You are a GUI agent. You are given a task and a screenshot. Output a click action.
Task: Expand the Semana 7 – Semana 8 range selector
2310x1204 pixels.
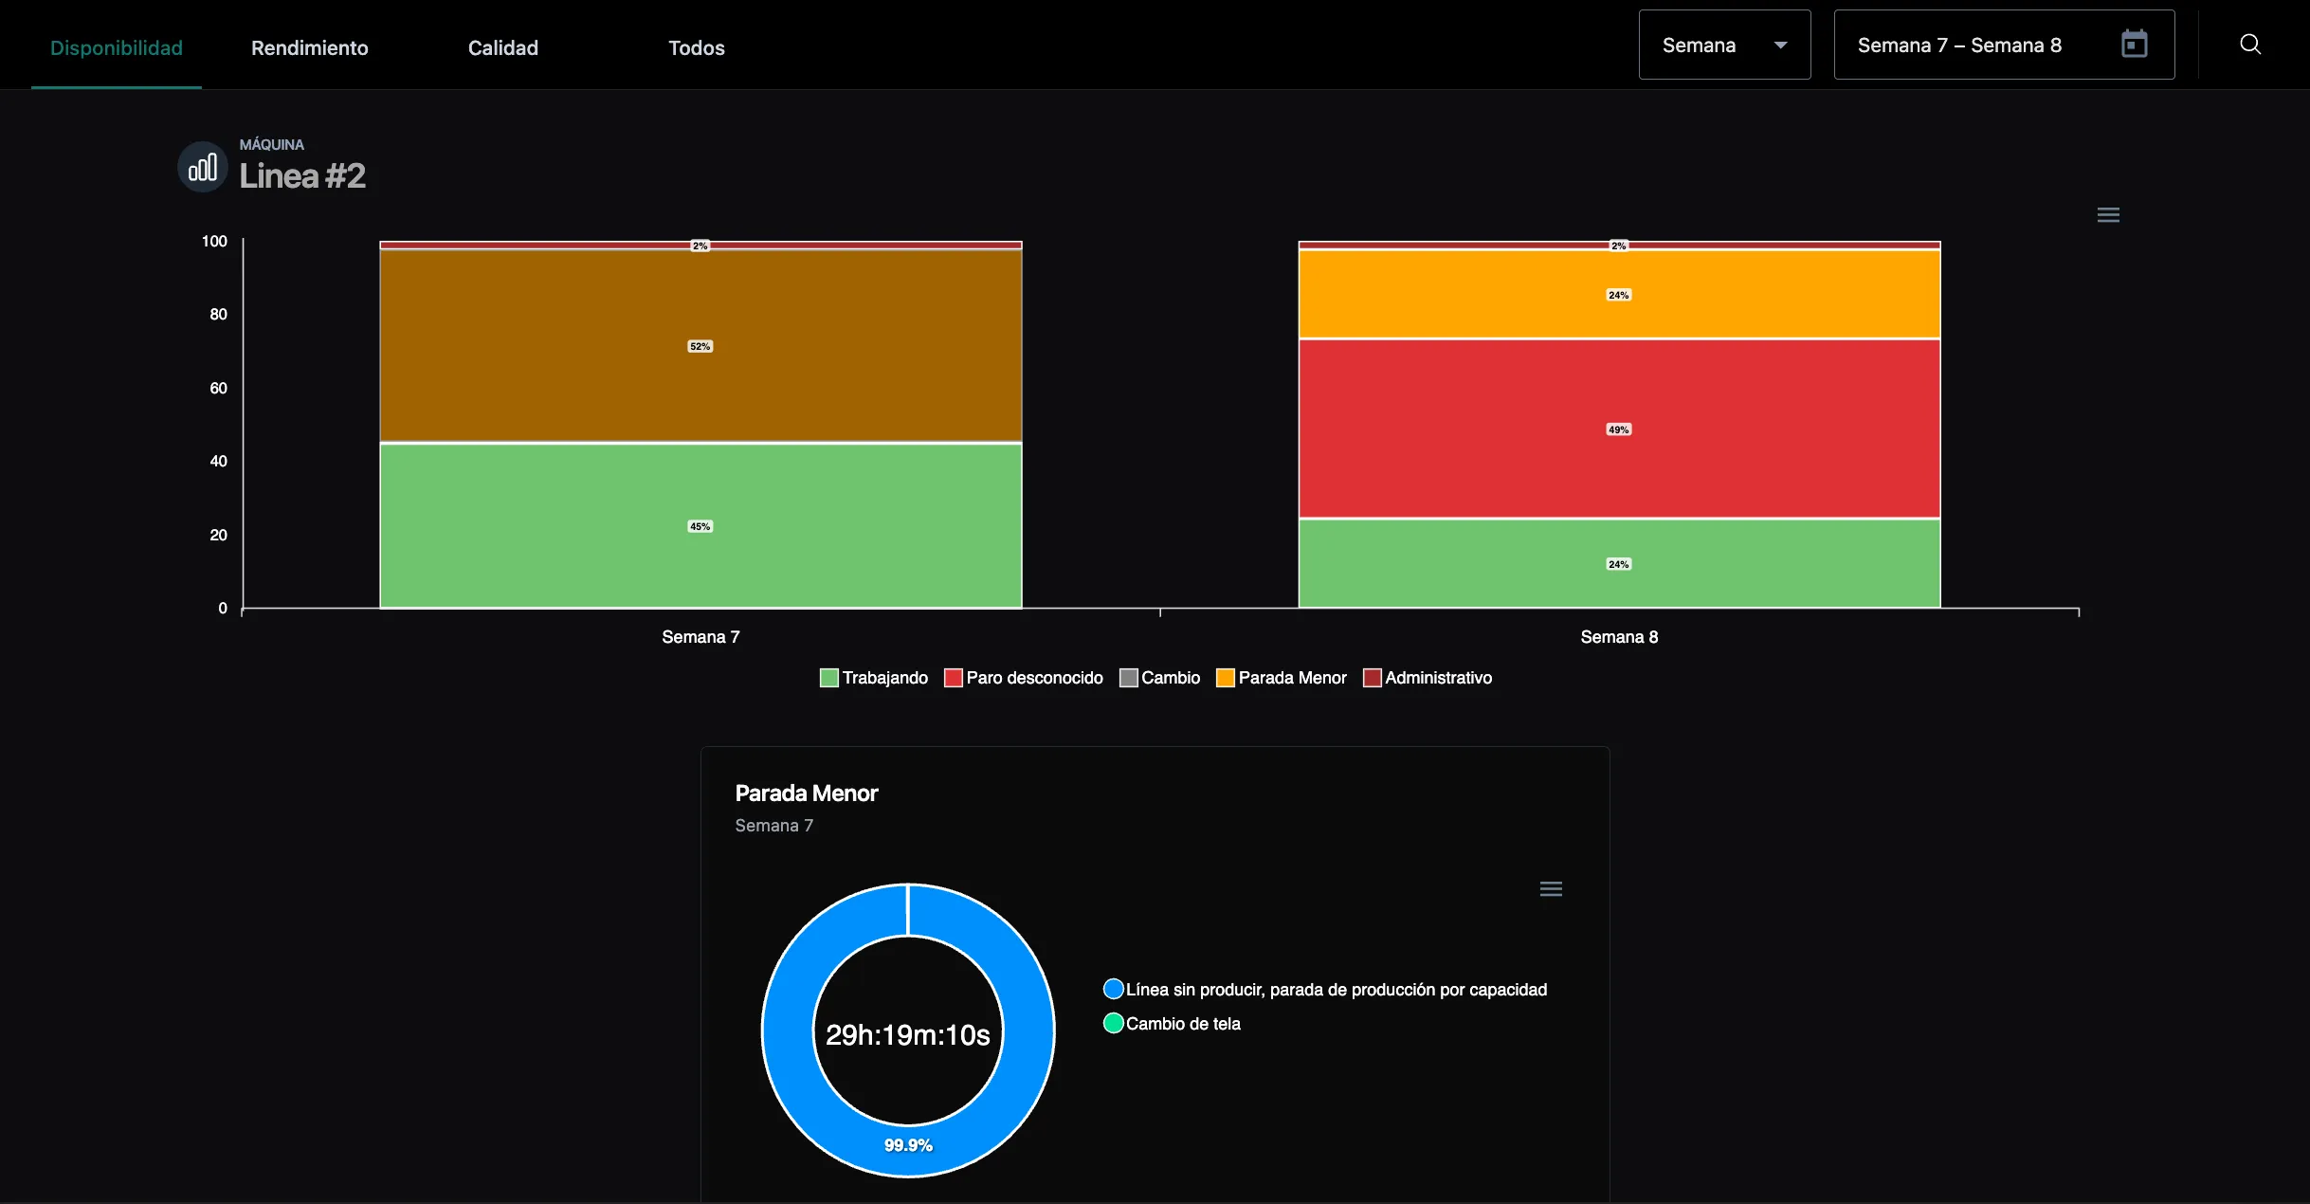point(1957,44)
